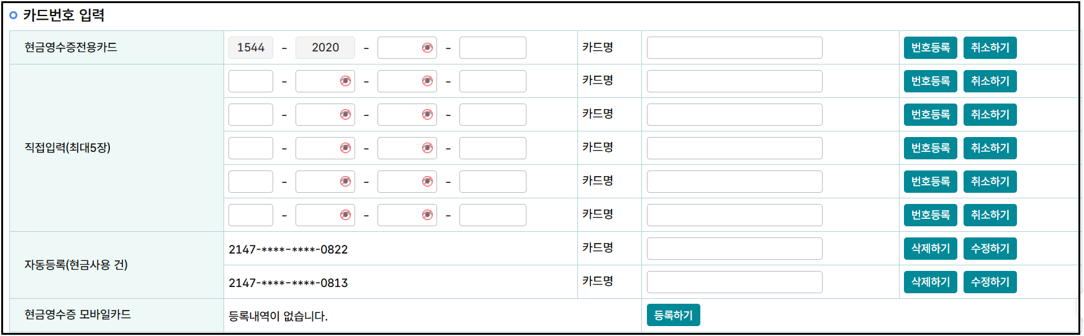Focus first digit field in first 직접입력 row

coord(251,81)
